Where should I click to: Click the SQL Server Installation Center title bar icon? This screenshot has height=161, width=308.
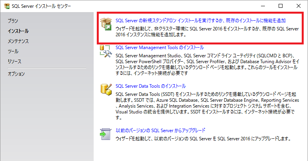click(x=7, y=6)
